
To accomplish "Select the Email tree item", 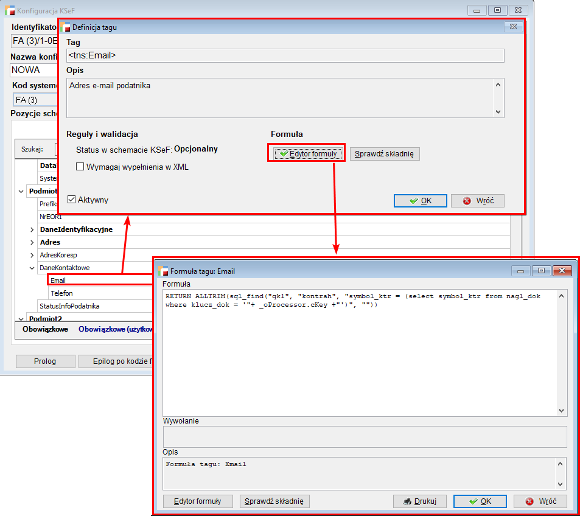I will [x=58, y=281].
